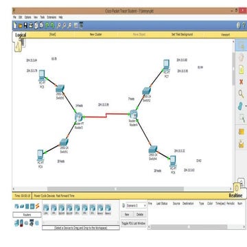
Task: Click the workspace vertical scrollbar
Action: pyautogui.click(x=233, y=69)
